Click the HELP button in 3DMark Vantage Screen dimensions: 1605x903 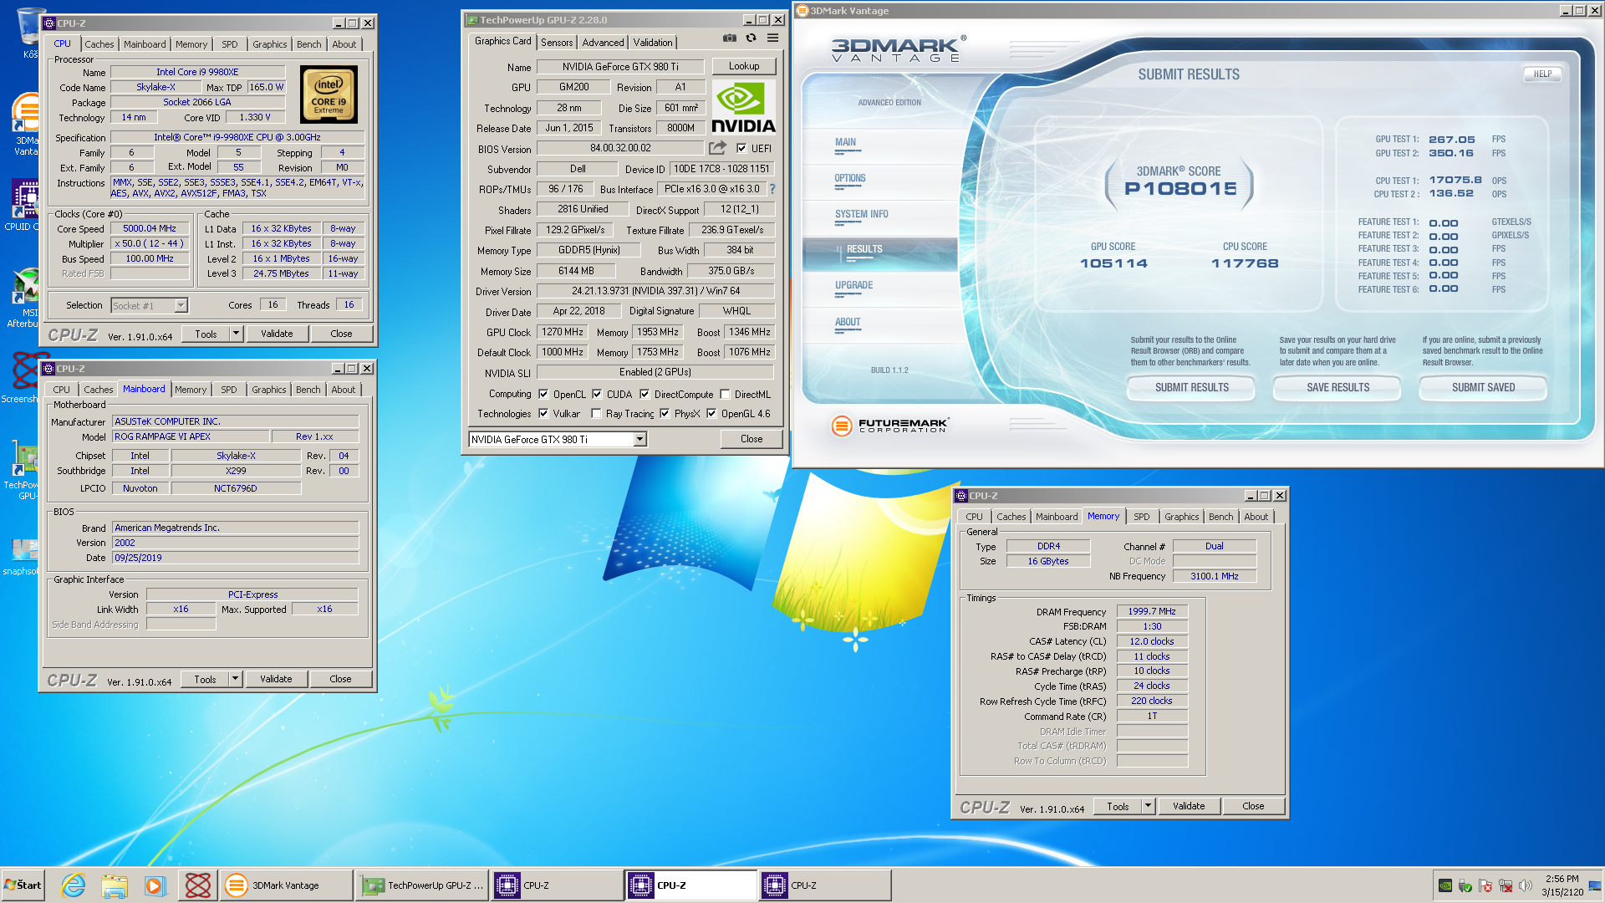tap(1542, 74)
